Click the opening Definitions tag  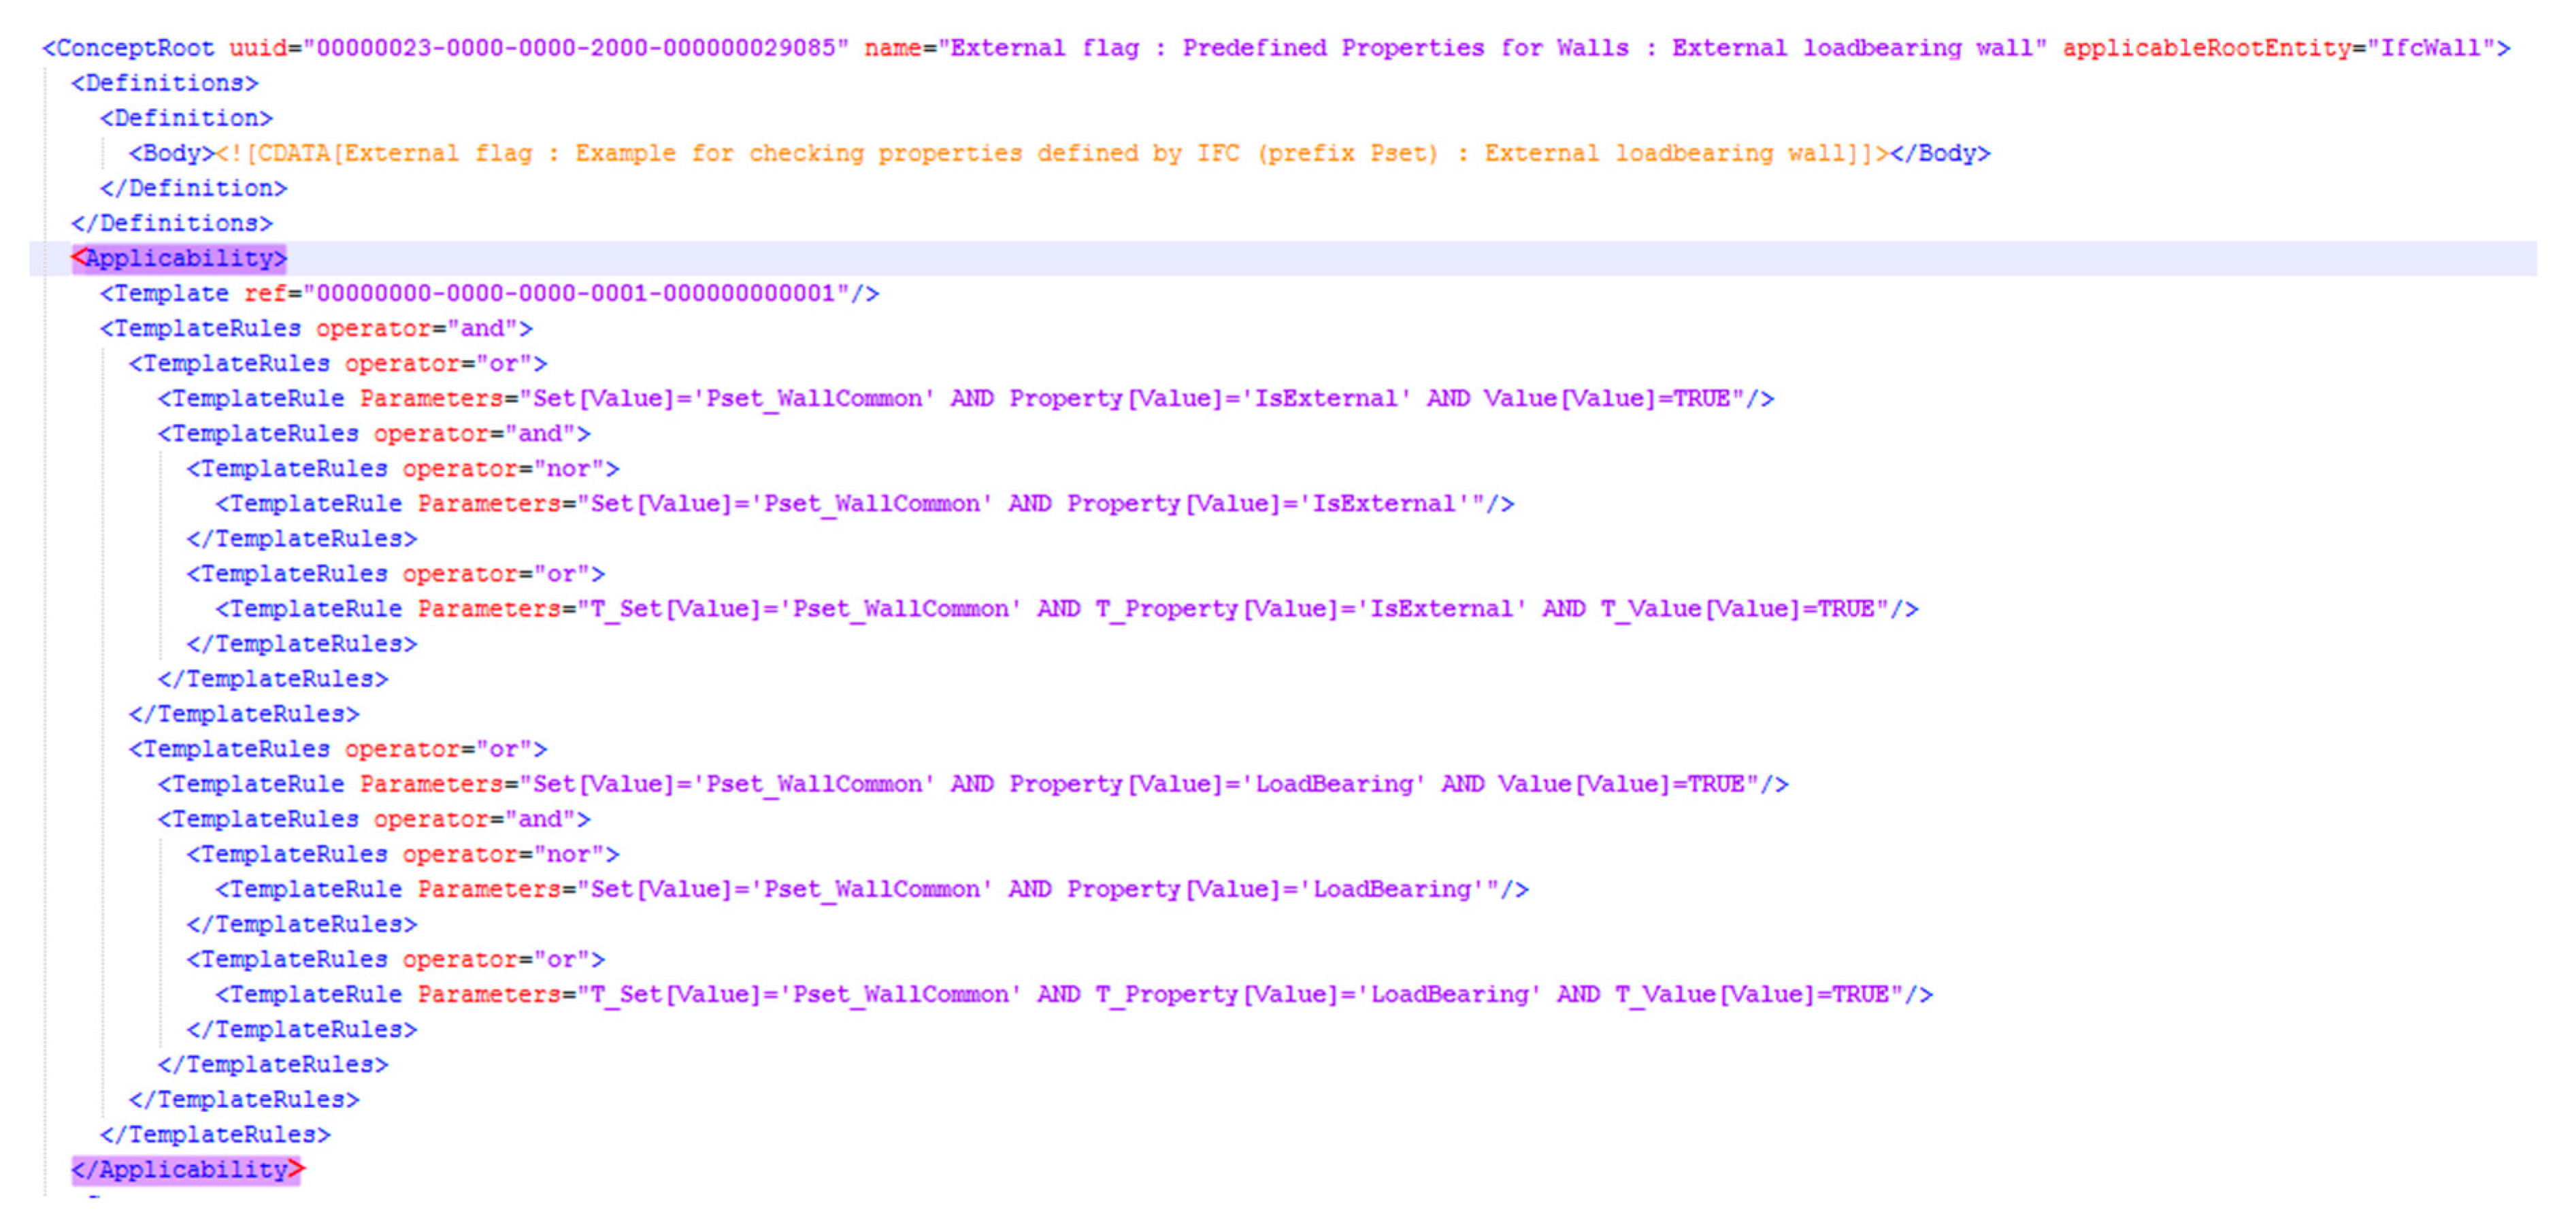pyautogui.click(x=164, y=83)
